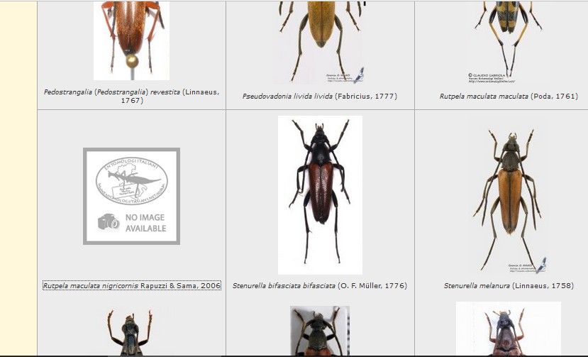Image resolution: width=588 pixels, height=357 pixels.
Task: Follow the Pseudovadonia livida livida caption link
Action: 319,96
